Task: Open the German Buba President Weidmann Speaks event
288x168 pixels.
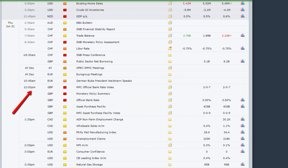Action: click(x=104, y=81)
